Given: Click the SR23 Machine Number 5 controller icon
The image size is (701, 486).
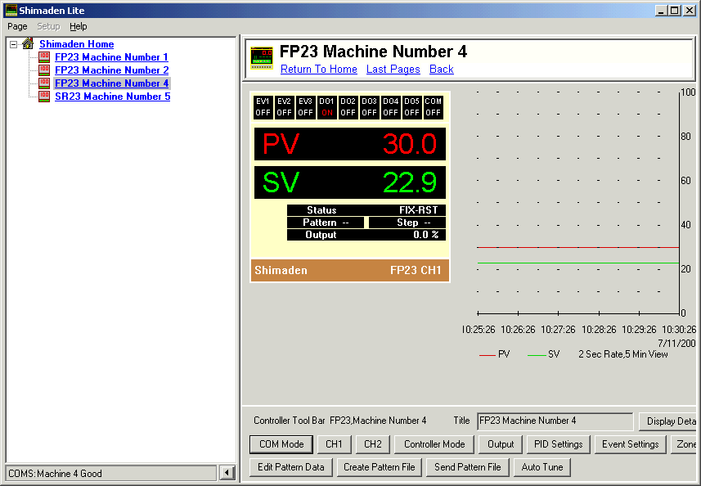Looking at the screenshot, I should [x=44, y=96].
